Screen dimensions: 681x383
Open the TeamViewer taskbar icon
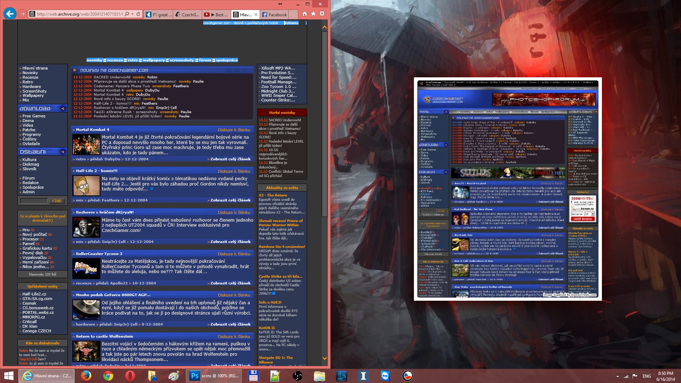tap(385, 376)
